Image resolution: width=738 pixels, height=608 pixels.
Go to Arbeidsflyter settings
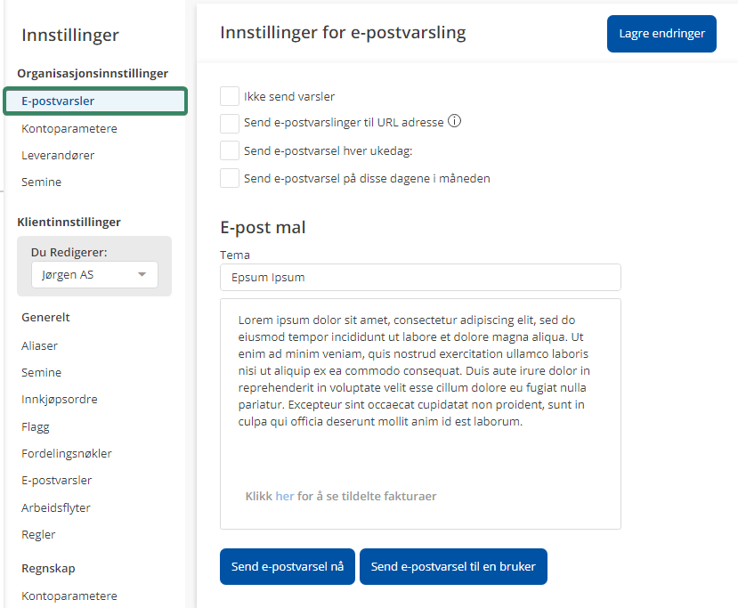pos(56,507)
